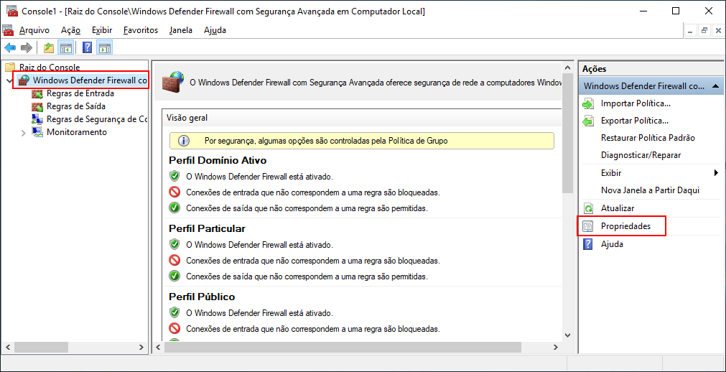This screenshot has height=372, width=726.
Task: Click the Regras de Entrada rule icon
Action: tap(37, 93)
